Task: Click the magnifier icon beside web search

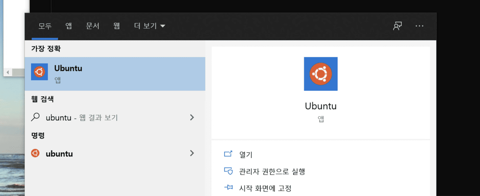Action: tap(35, 117)
